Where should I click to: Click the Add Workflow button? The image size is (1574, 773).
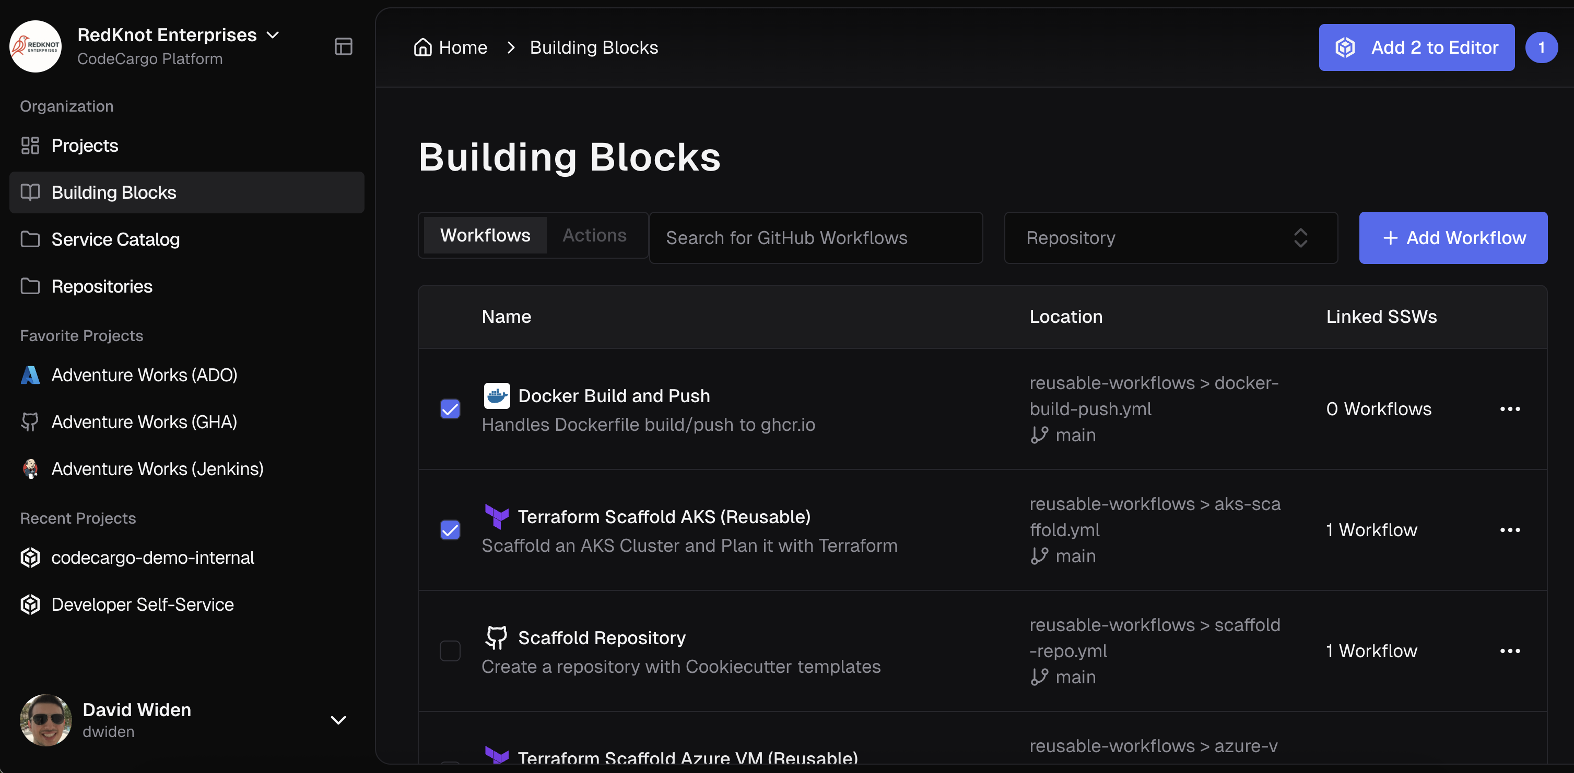coord(1453,237)
